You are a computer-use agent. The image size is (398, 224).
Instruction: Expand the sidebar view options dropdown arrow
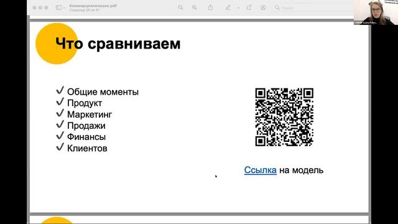point(64,8)
